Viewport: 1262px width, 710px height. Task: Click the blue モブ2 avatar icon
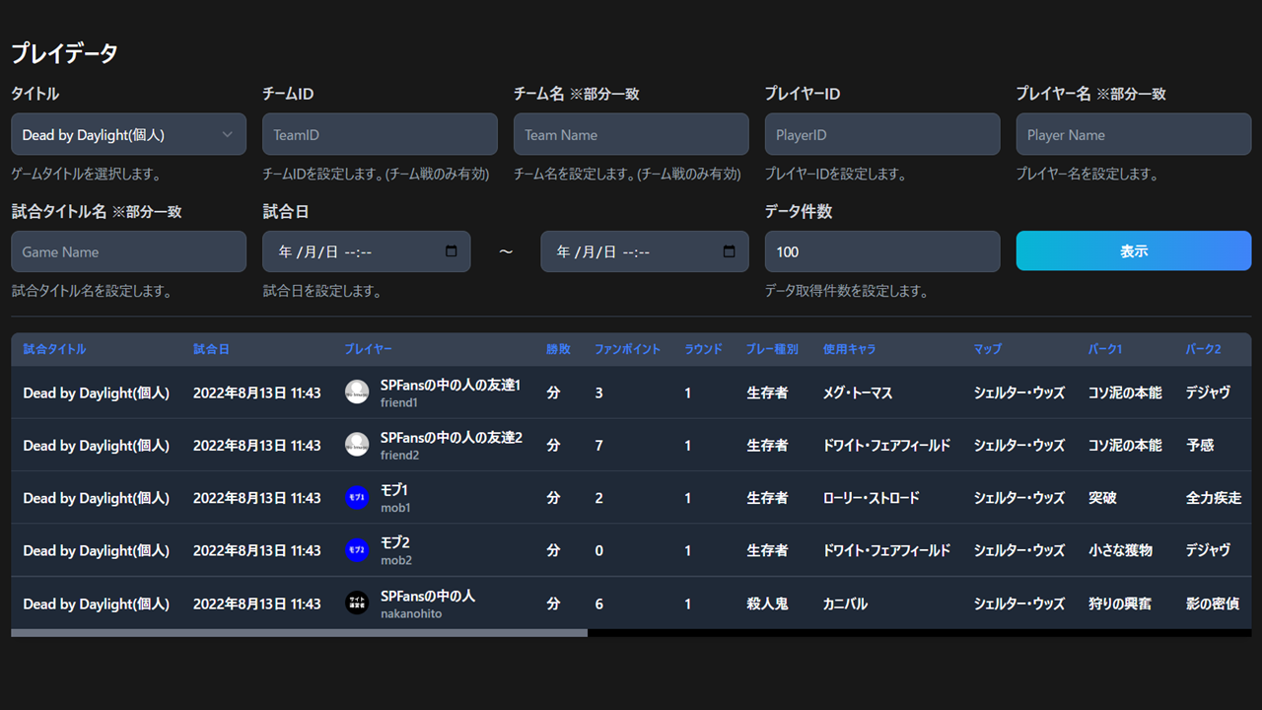point(356,550)
